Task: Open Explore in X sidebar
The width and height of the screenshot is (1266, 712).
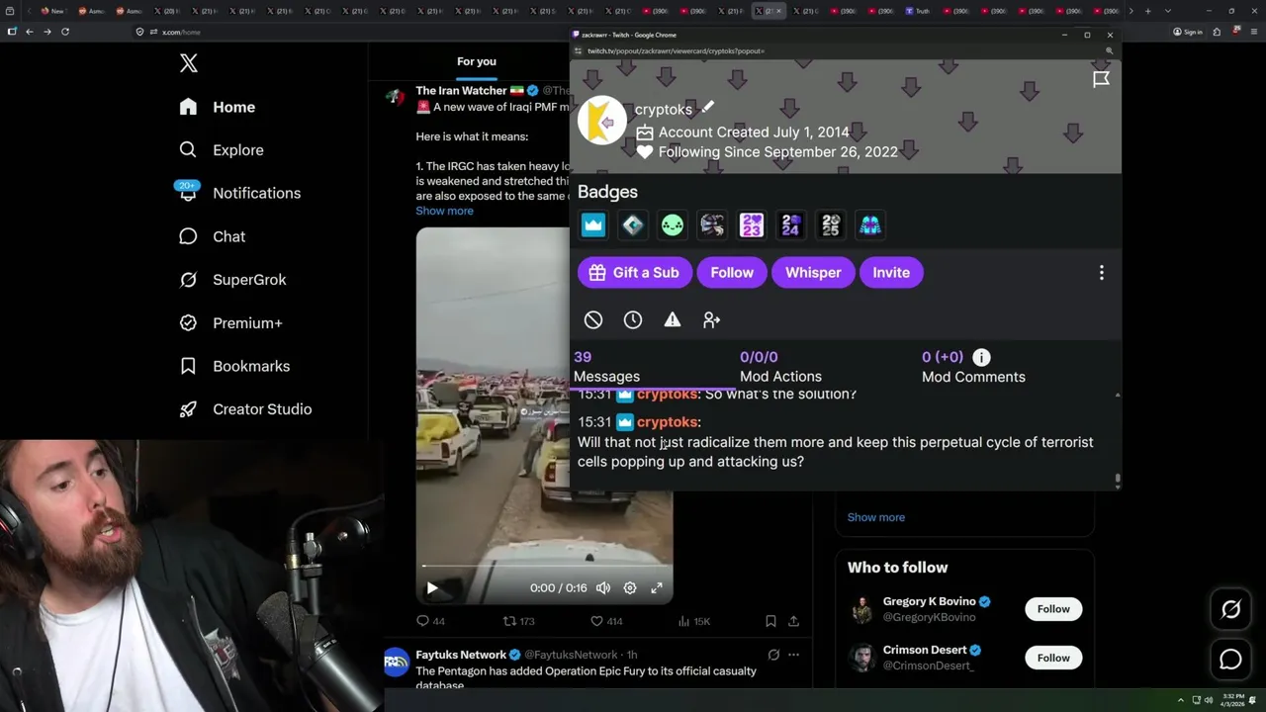Action: pos(222,150)
